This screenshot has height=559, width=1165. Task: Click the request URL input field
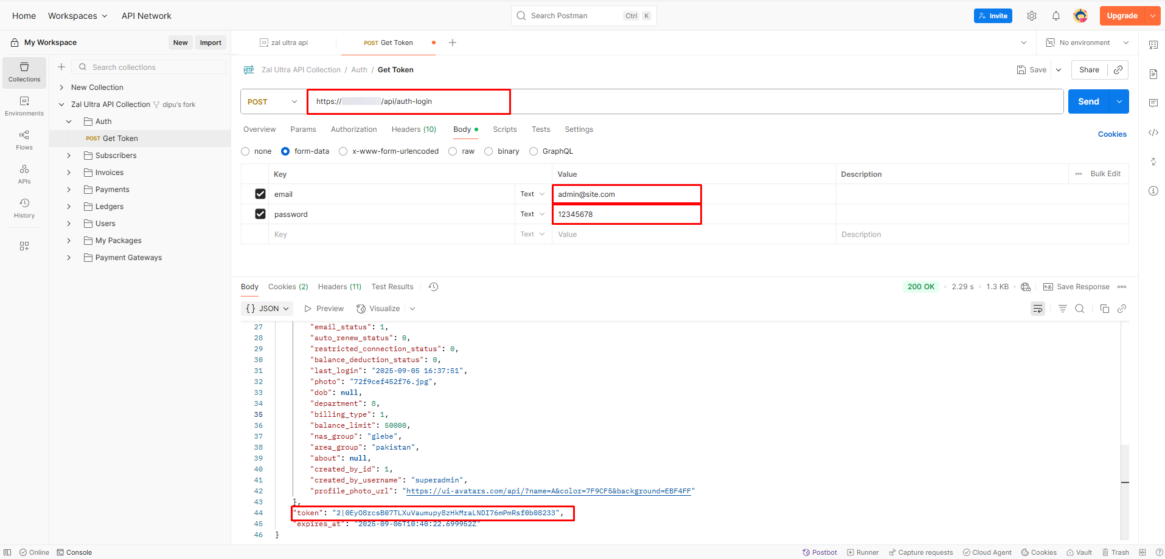click(685, 101)
